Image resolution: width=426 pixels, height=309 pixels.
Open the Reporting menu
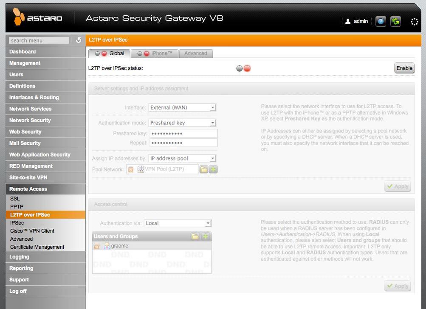[x=45, y=268]
